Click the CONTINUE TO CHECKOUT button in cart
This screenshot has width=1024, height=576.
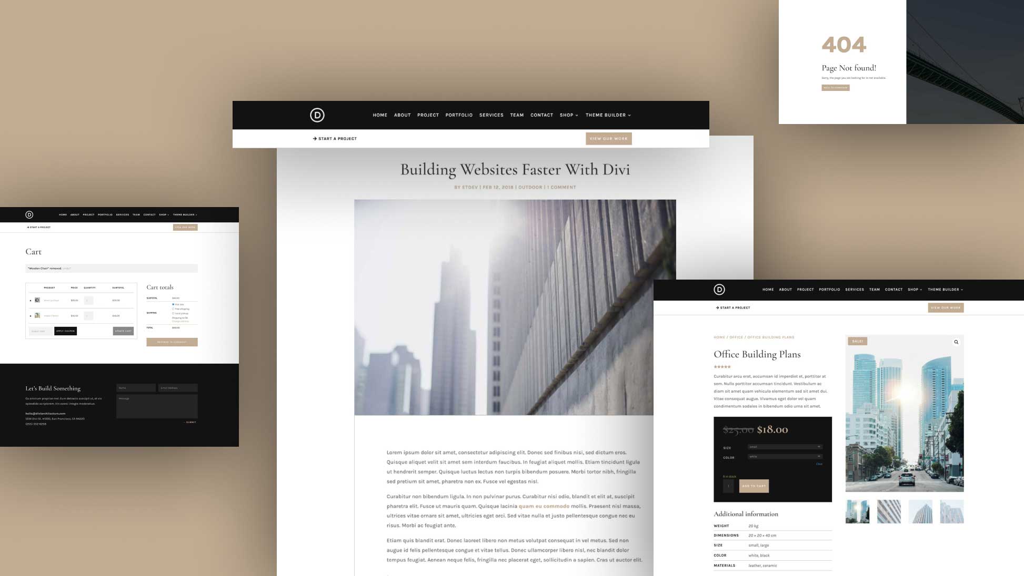pos(172,342)
